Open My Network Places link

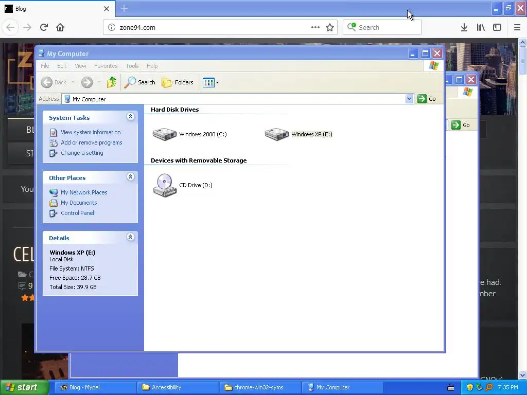(x=84, y=192)
